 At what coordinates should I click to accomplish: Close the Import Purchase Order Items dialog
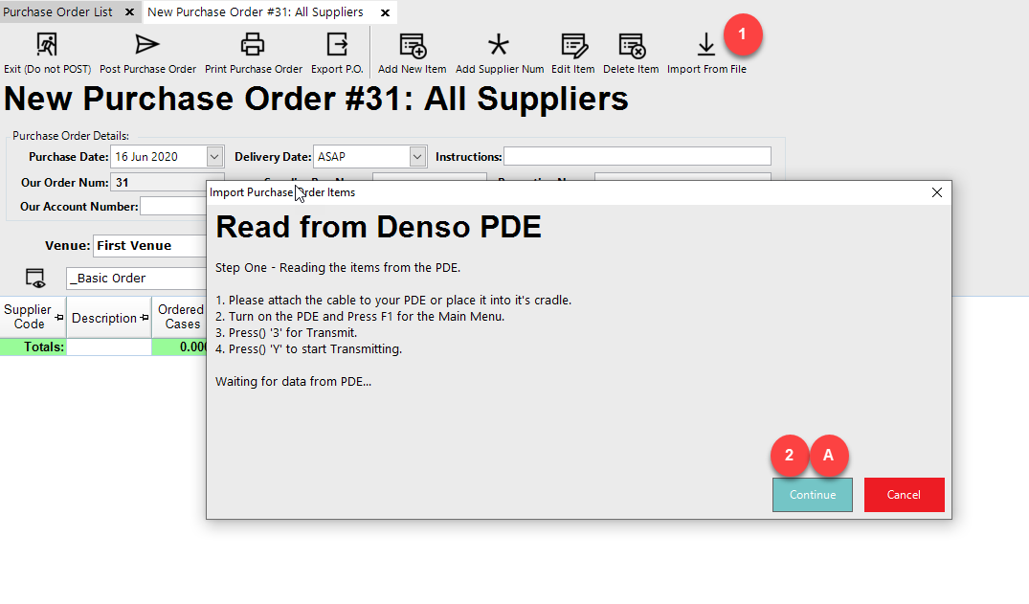[936, 192]
